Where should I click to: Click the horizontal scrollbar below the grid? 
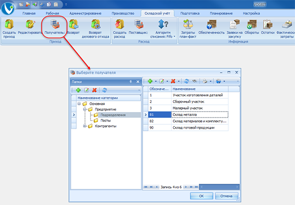tap(216, 187)
